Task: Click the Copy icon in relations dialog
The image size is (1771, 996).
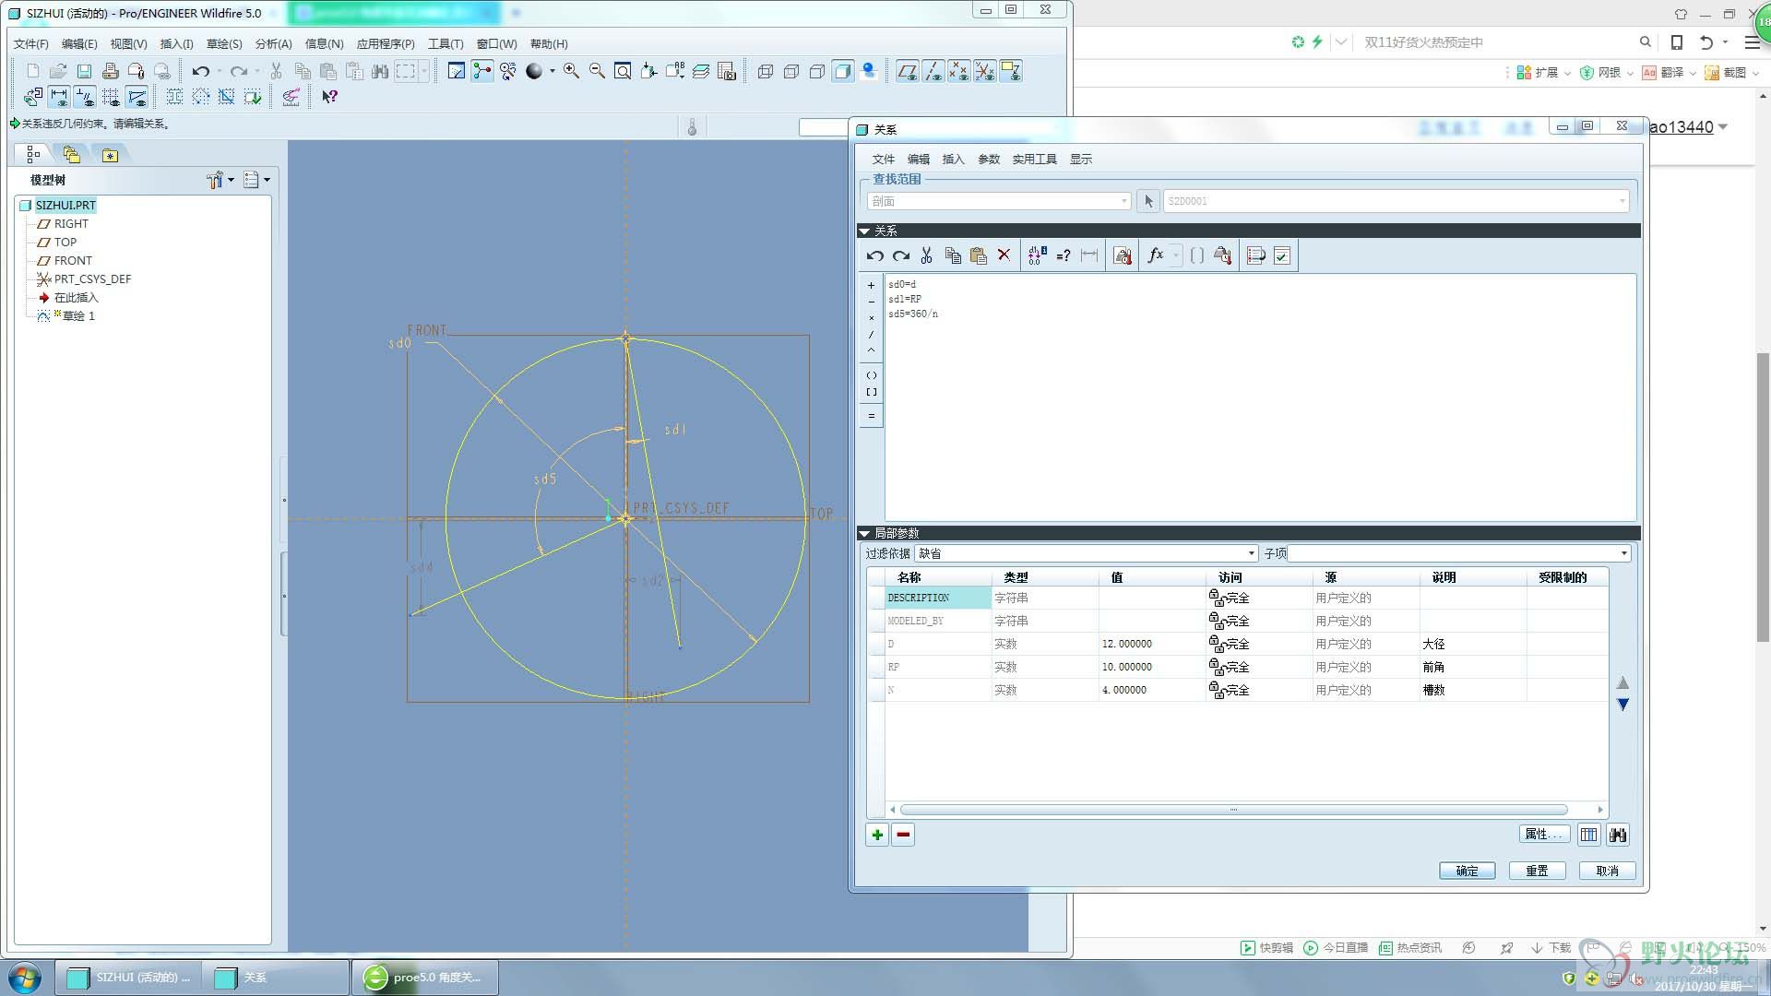Action: click(953, 255)
